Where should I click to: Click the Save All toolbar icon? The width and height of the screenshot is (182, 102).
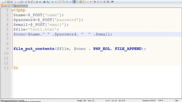coord(12,2)
